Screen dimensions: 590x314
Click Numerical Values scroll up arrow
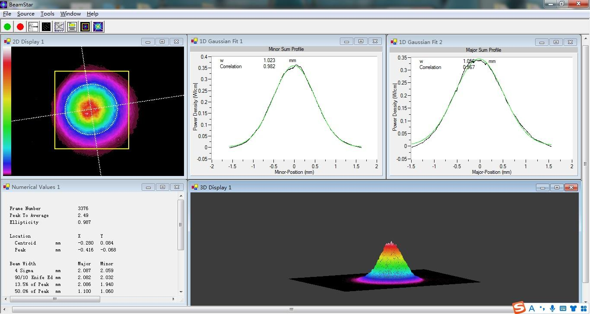tap(181, 196)
